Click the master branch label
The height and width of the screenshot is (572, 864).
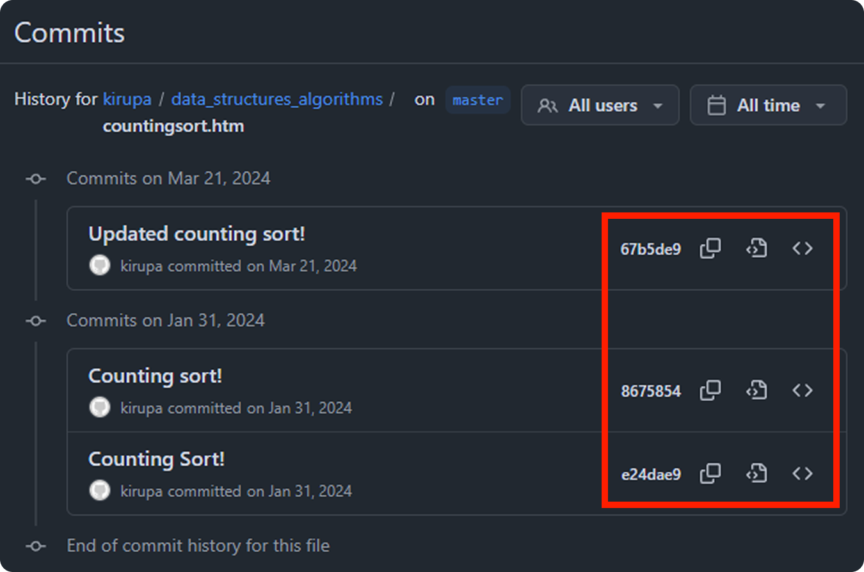point(477,100)
